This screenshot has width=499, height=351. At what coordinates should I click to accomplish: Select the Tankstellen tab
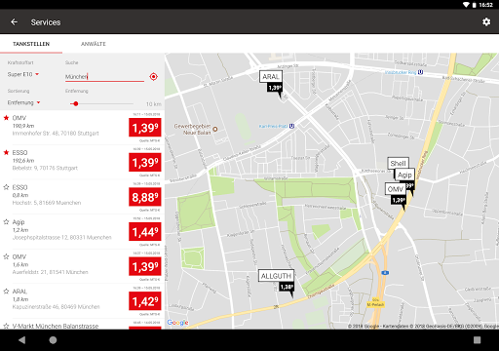pyautogui.click(x=31, y=44)
